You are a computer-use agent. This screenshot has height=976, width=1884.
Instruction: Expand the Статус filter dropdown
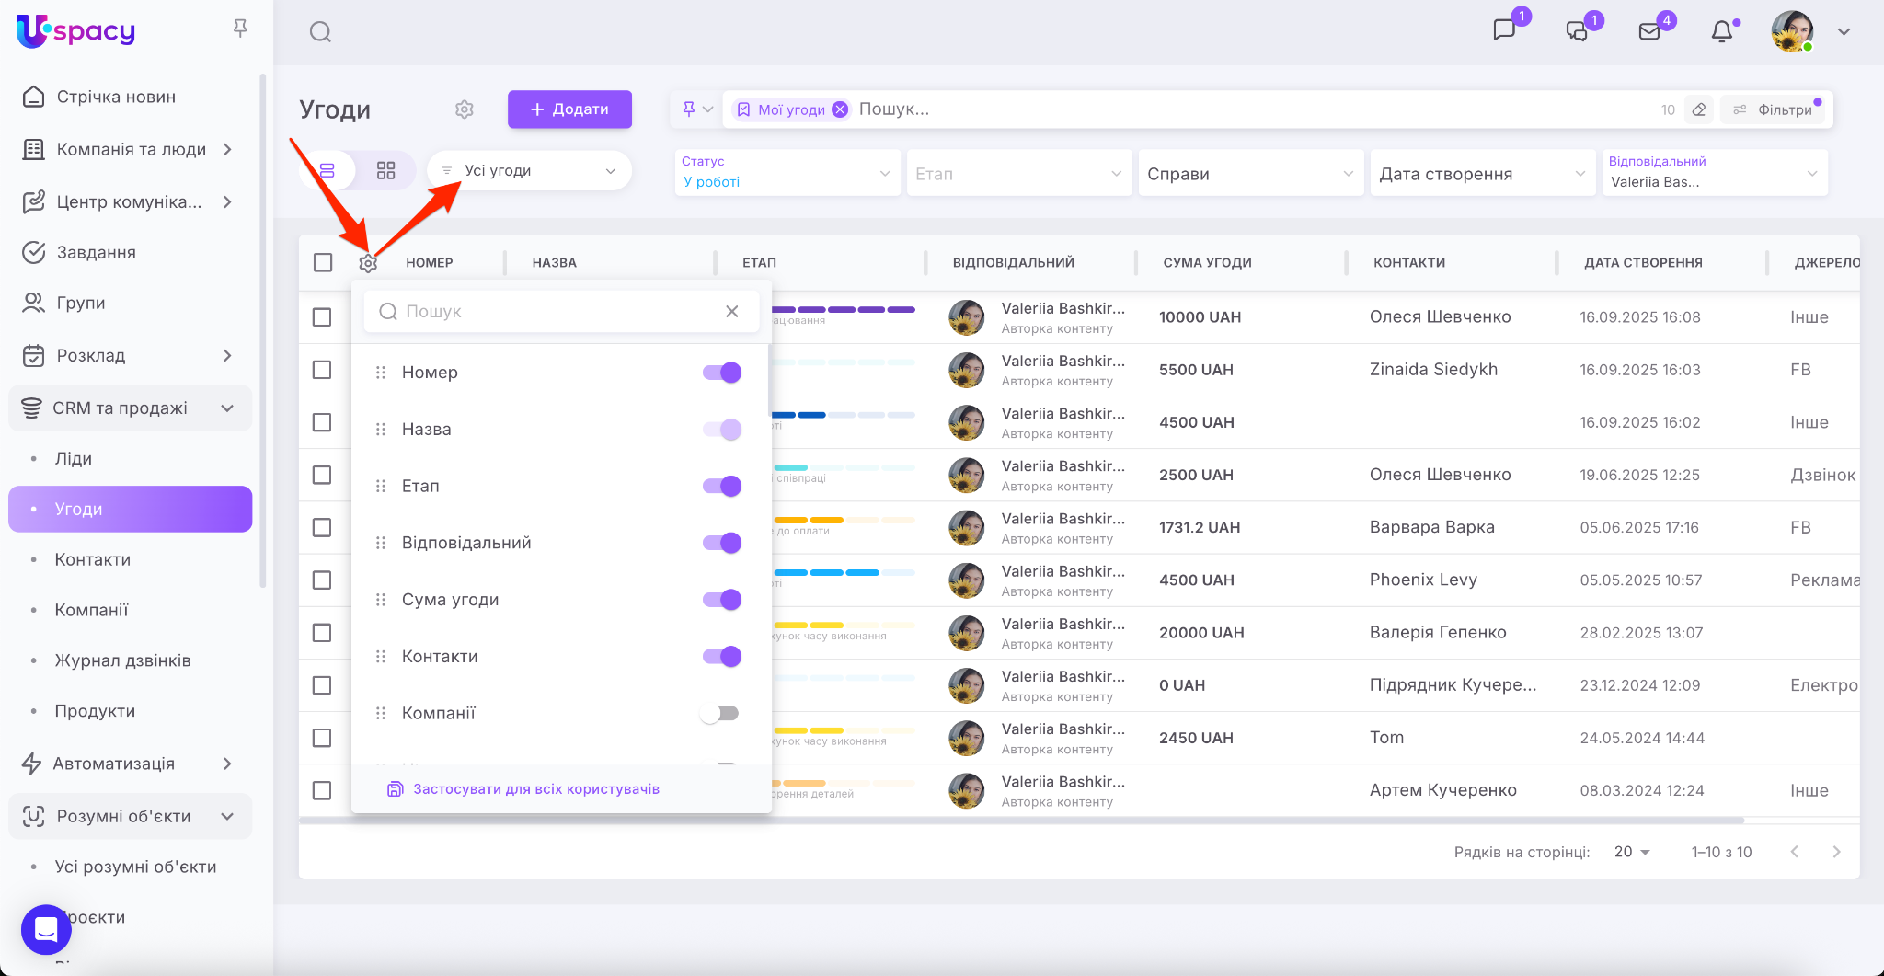click(x=787, y=173)
